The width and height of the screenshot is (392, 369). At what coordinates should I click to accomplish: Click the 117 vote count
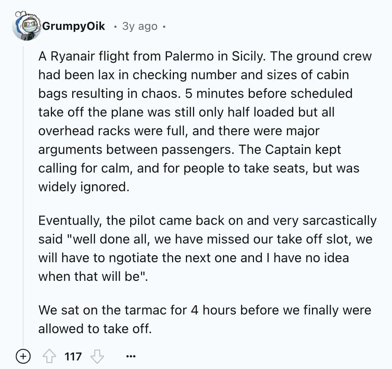tap(73, 357)
